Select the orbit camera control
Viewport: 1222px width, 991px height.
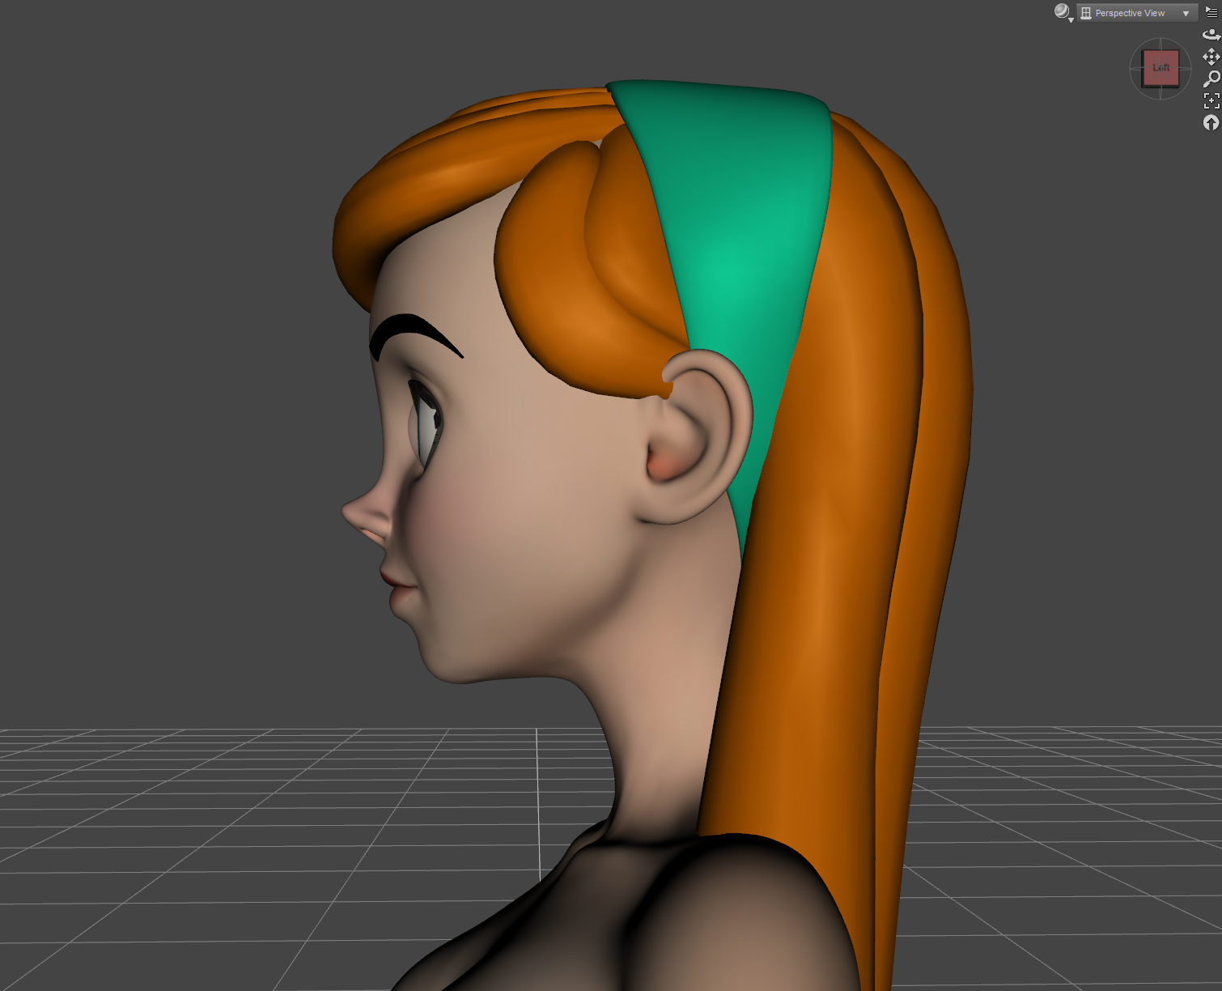(x=1211, y=35)
